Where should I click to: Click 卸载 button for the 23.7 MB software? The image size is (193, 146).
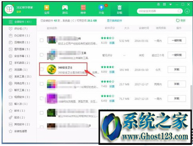(x=177, y=84)
